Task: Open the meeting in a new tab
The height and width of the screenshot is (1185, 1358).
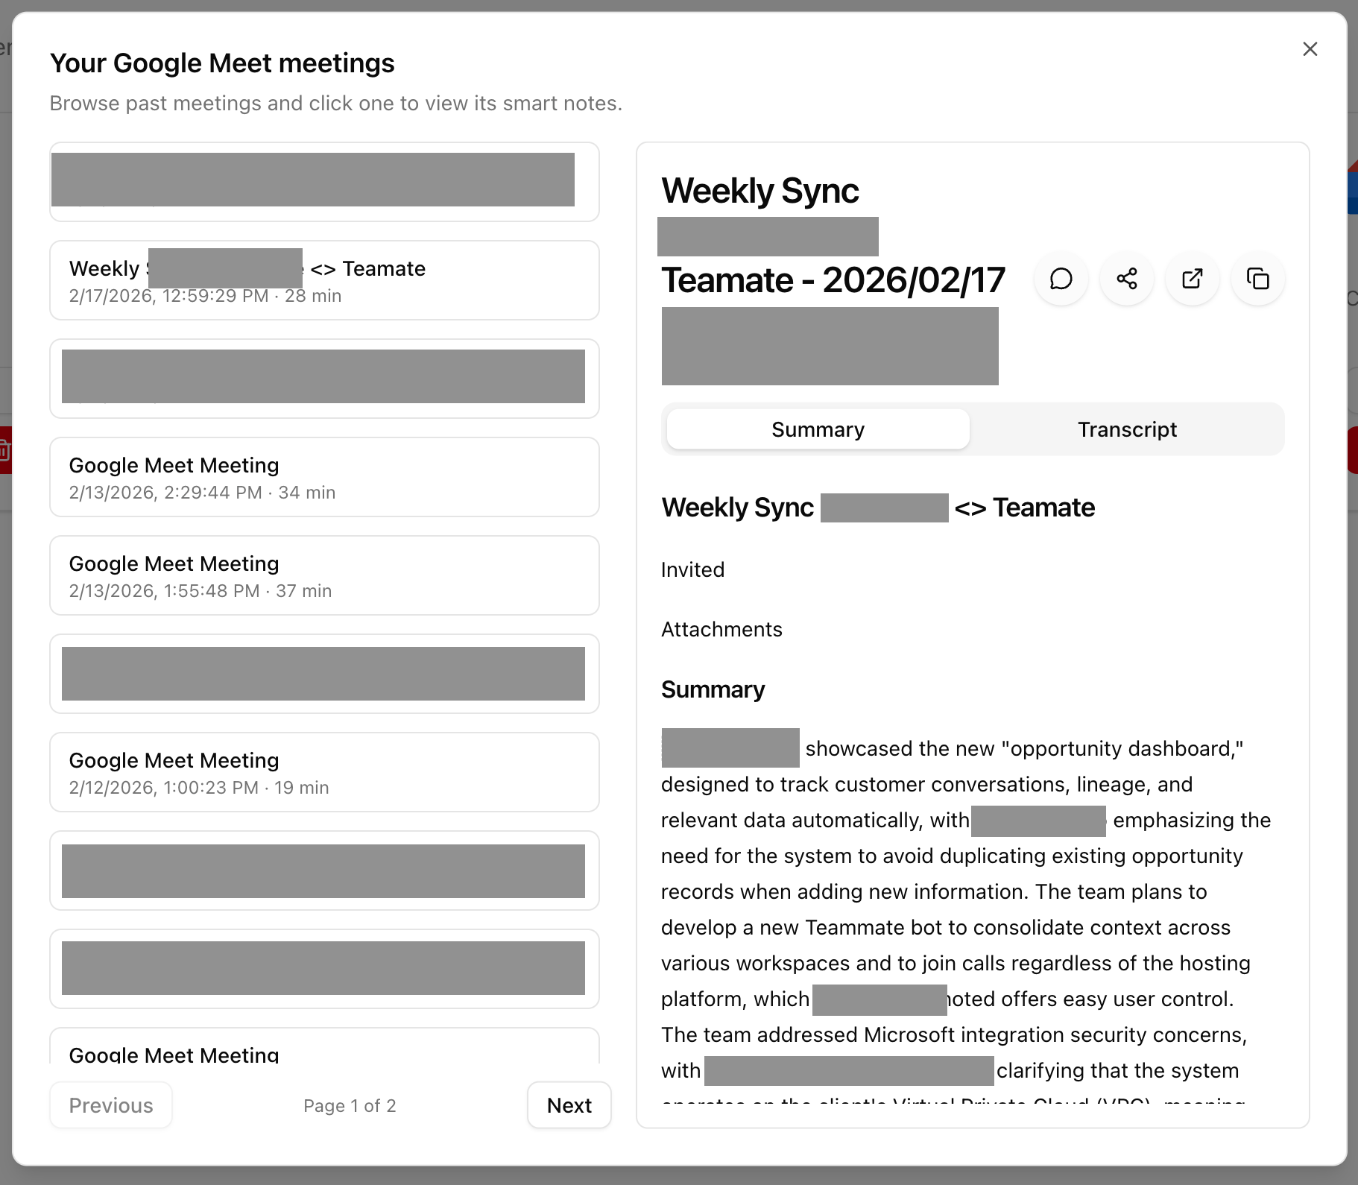Action: tap(1192, 279)
